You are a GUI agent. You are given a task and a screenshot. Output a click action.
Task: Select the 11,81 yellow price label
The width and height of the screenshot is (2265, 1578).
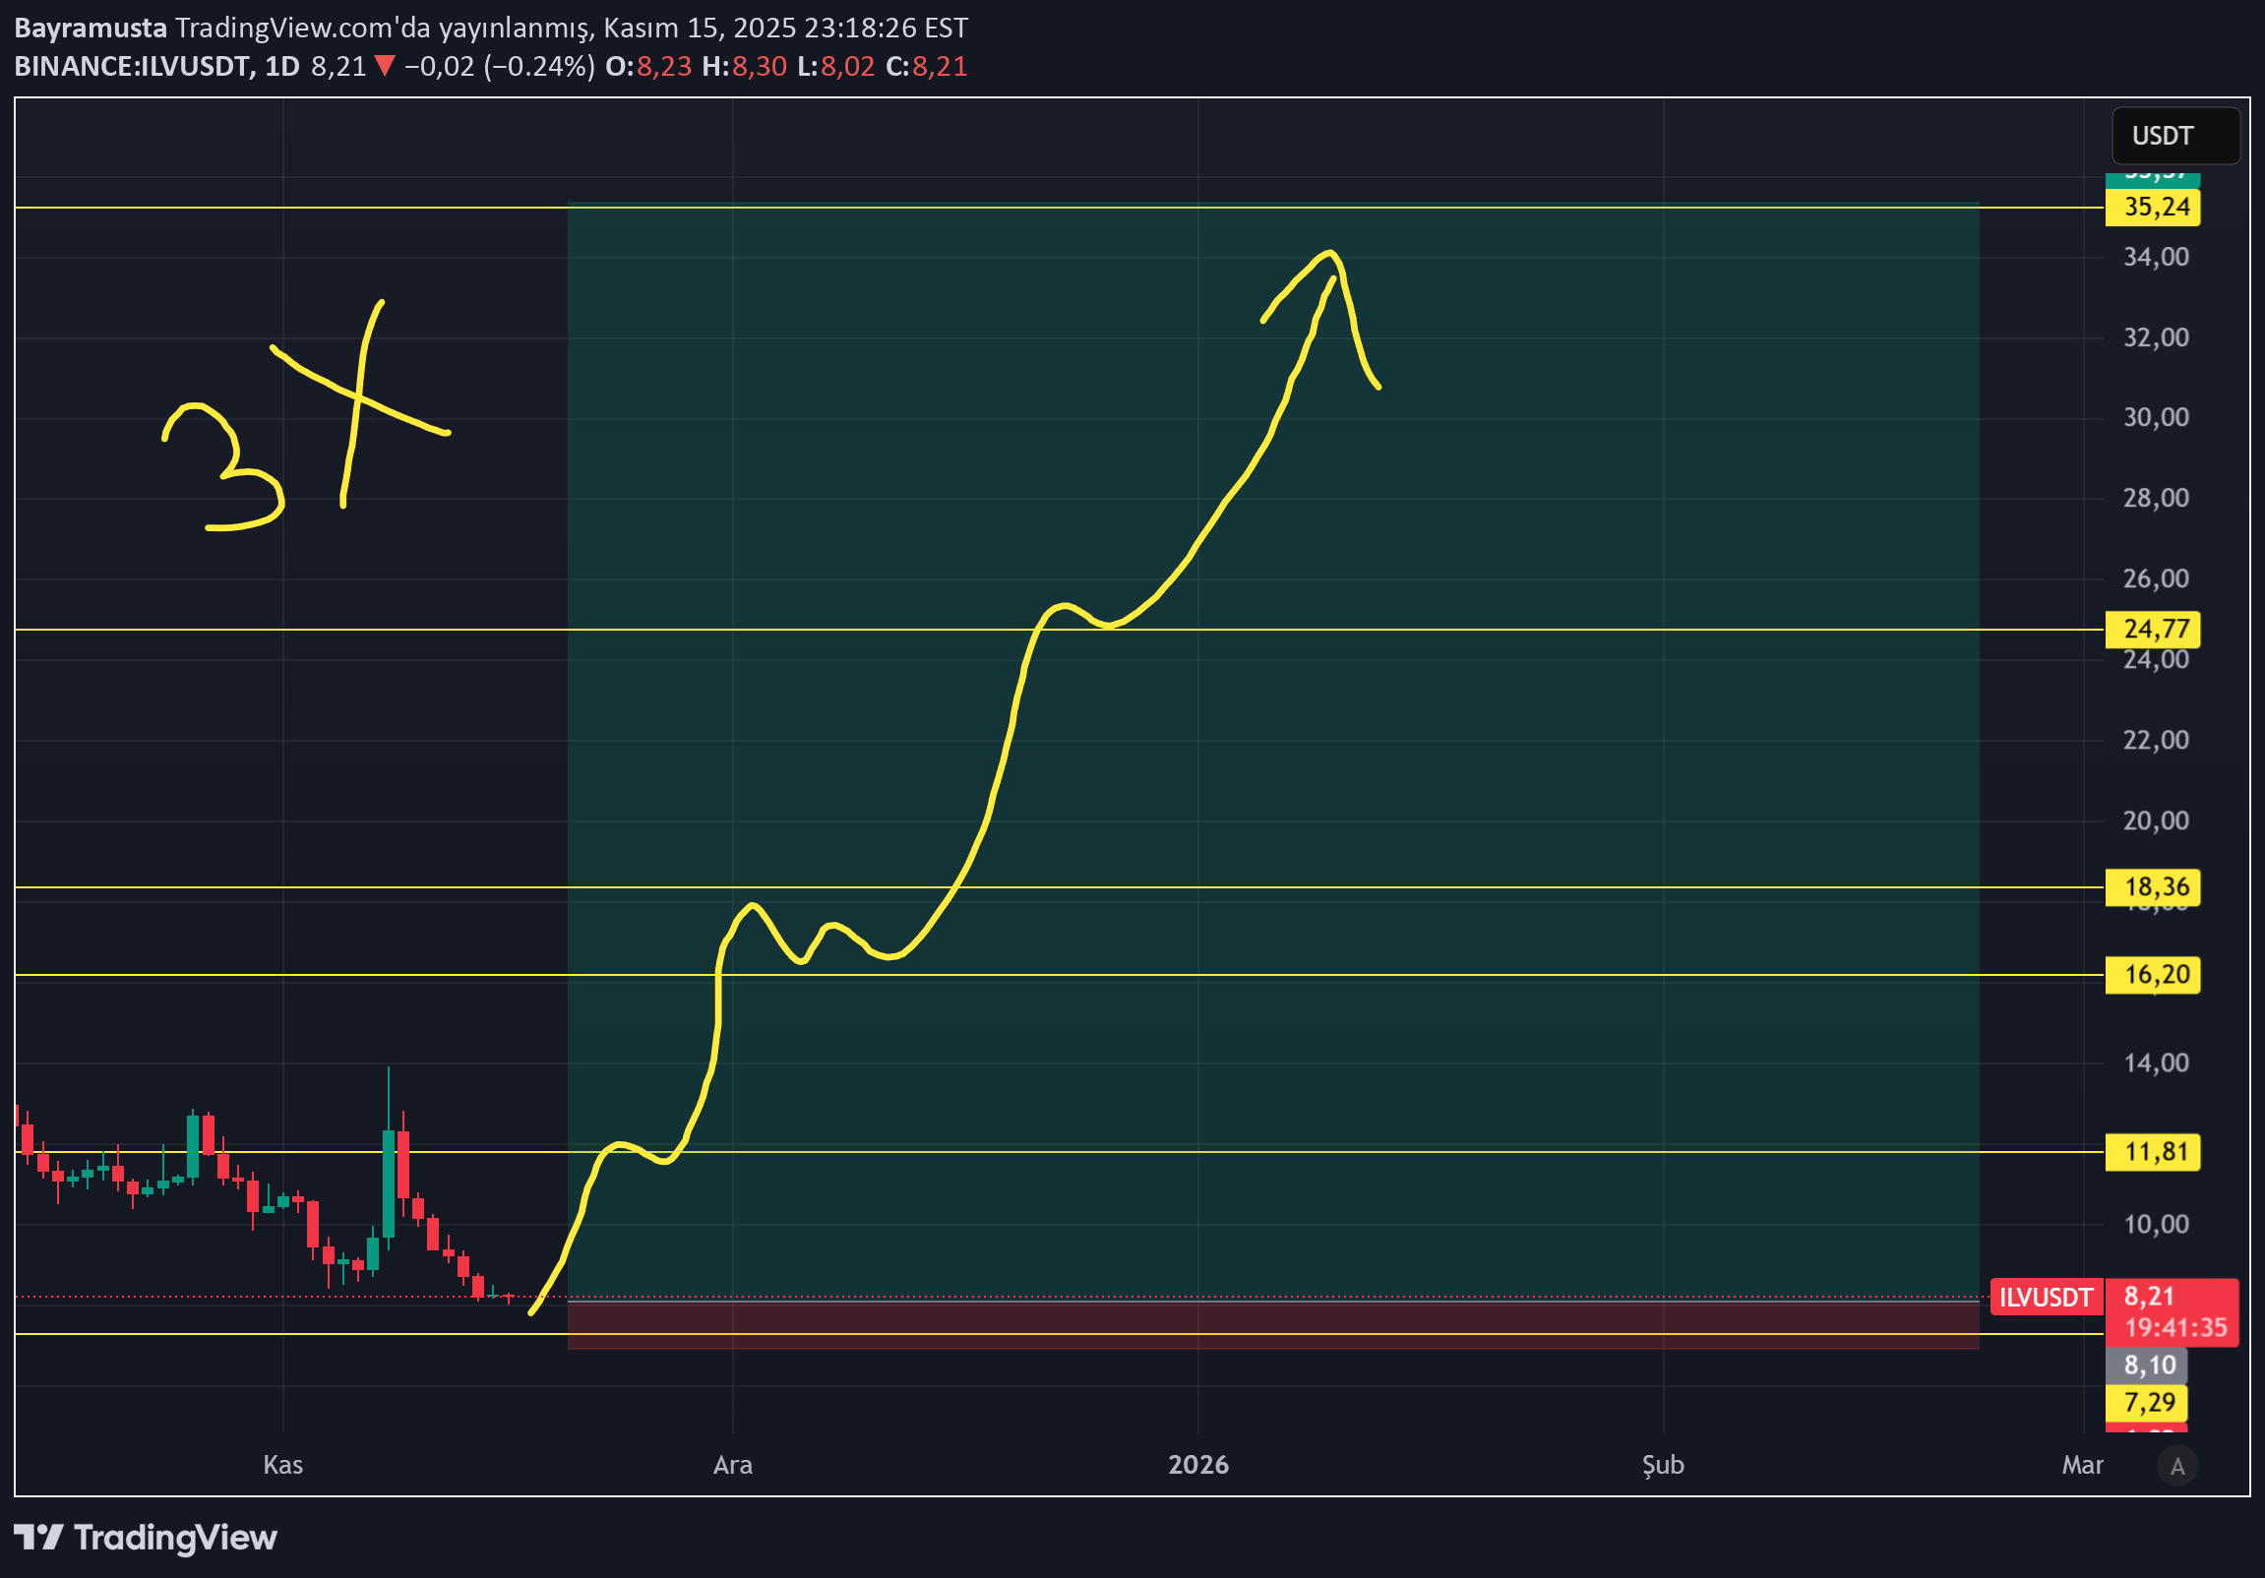[x=2152, y=1151]
